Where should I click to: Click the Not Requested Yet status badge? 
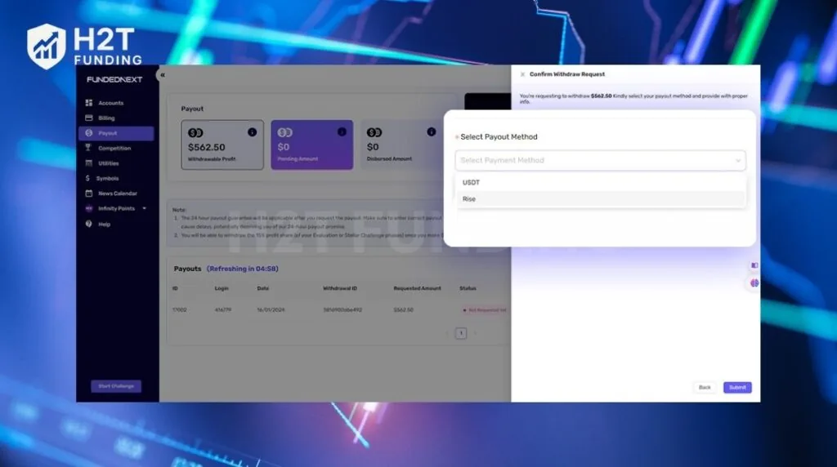[x=485, y=309]
